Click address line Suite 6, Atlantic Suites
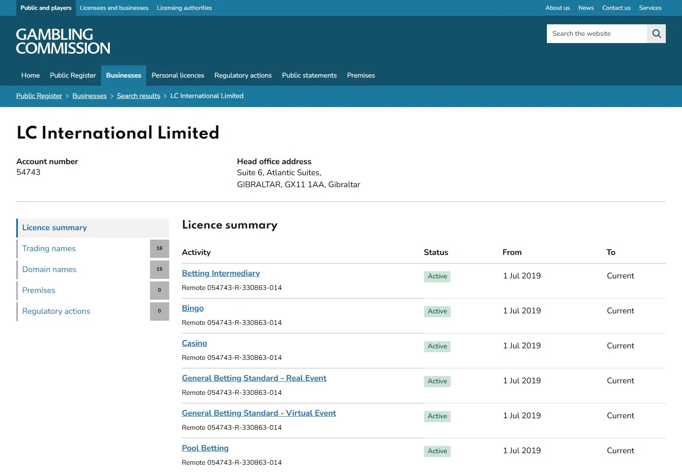Screen dimensions: 682x472 pyautogui.click(x=279, y=173)
